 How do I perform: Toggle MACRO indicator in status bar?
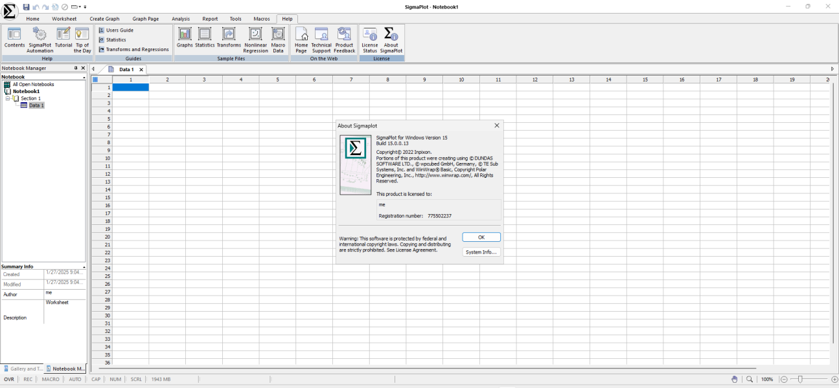tap(51, 380)
